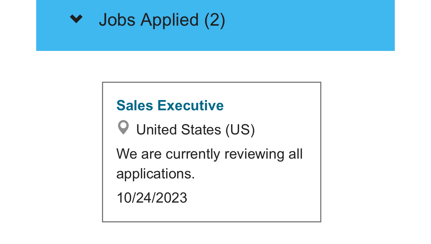
Task: Click the 10/24/2023 application date
Action: [x=152, y=198]
